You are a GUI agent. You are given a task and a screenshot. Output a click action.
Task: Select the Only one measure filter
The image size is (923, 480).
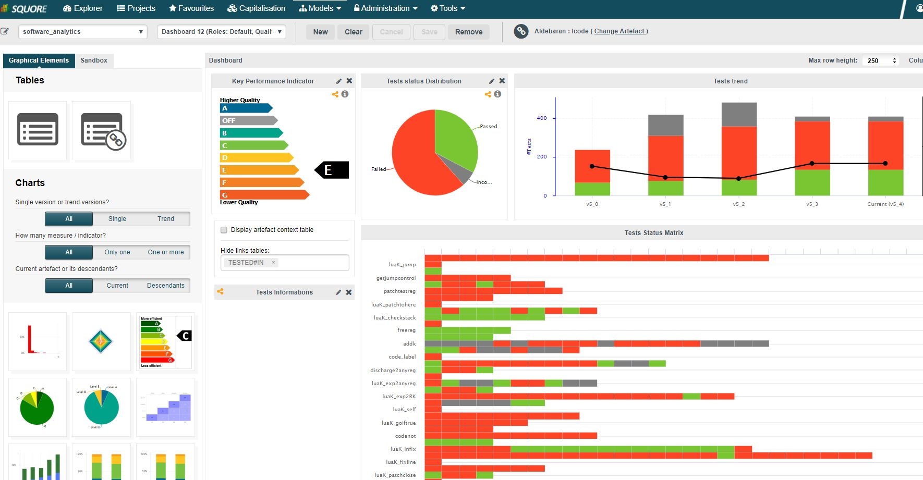(x=117, y=252)
